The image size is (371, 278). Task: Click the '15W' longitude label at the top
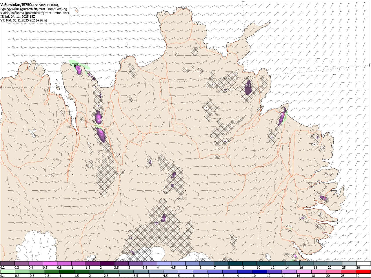[243, 1]
